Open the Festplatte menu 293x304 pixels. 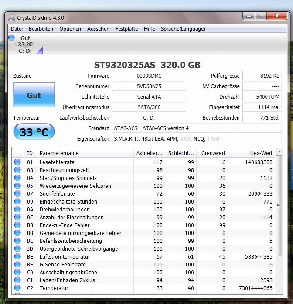(x=126, y=29)
